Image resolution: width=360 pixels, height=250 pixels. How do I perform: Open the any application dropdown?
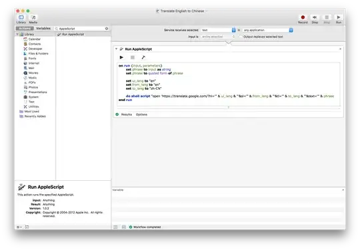268,30
